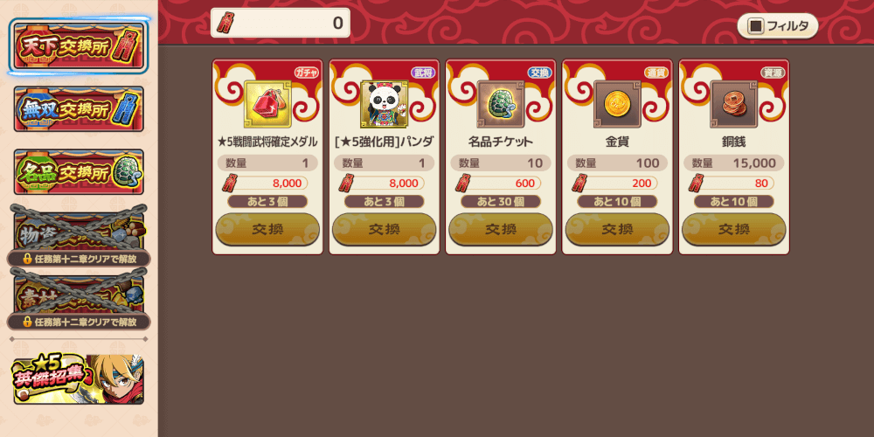The width and height of the screenshot is (874, 437).
Task: Click 交換 button for 金貨
Action: click(617, 229)
